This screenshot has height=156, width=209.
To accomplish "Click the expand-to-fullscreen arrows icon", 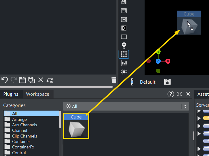I will coord(179,94).
